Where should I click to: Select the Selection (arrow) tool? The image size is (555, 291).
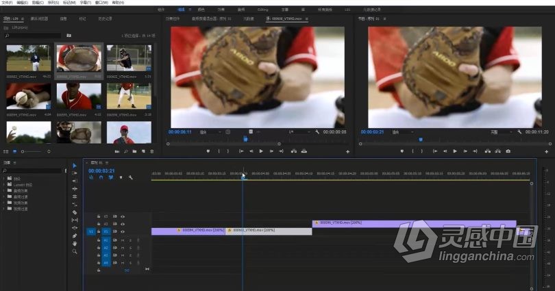point(74,166)
